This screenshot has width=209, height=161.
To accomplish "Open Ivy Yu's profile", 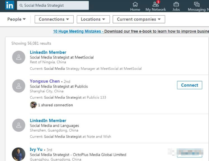I will pyautogui.click(x=36, y=149).
